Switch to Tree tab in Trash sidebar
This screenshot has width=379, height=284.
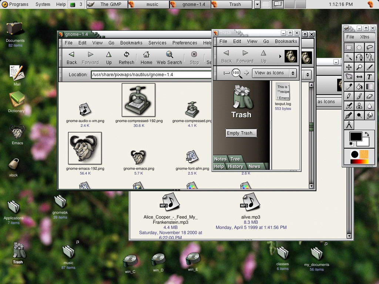coord(235,159)
